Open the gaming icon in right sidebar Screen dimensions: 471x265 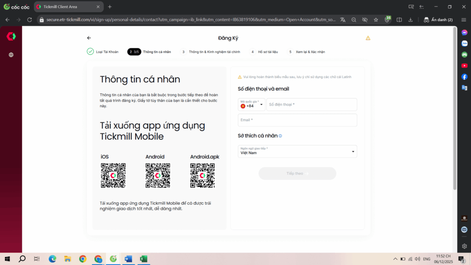(x=465, y=54)
